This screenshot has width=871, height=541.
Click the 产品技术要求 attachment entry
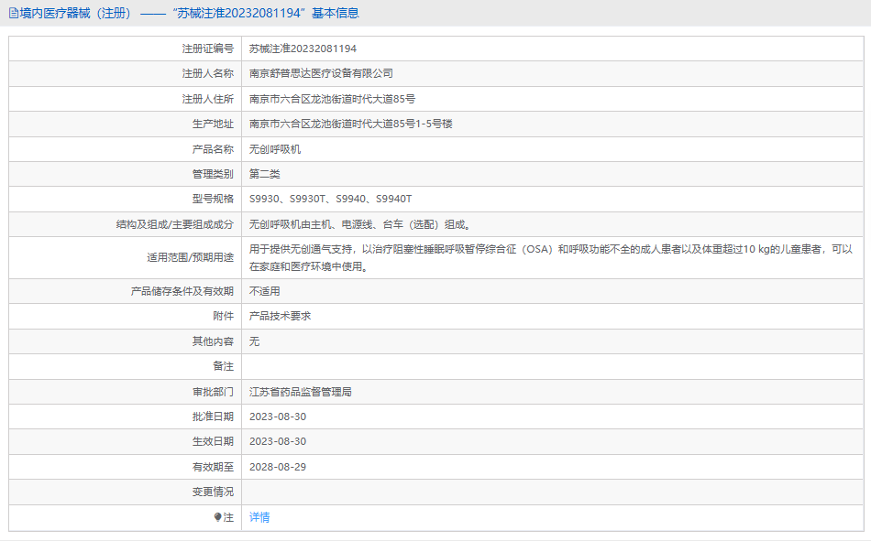[x=281, y=316]
